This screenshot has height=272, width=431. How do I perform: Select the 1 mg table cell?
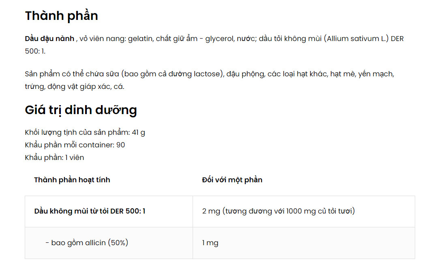click(304, 243)
